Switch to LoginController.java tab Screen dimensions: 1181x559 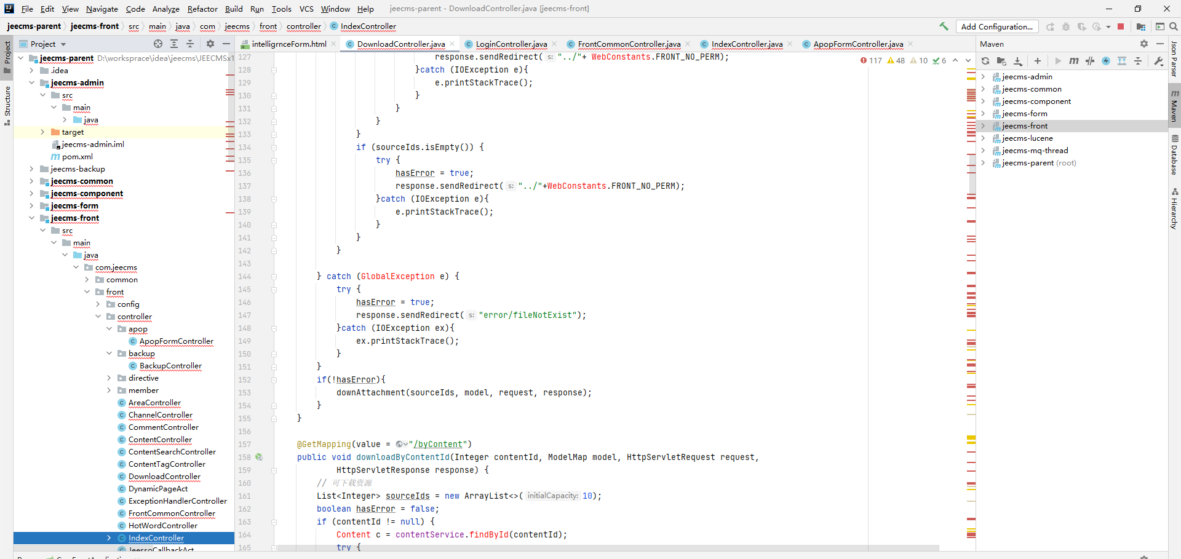[511, 44]
